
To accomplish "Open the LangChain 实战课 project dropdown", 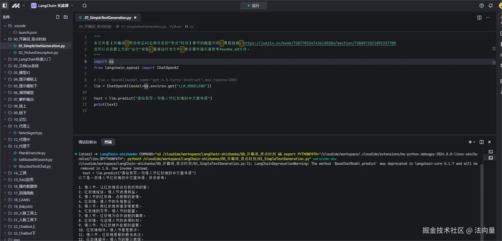I will [x=53, y=6].
